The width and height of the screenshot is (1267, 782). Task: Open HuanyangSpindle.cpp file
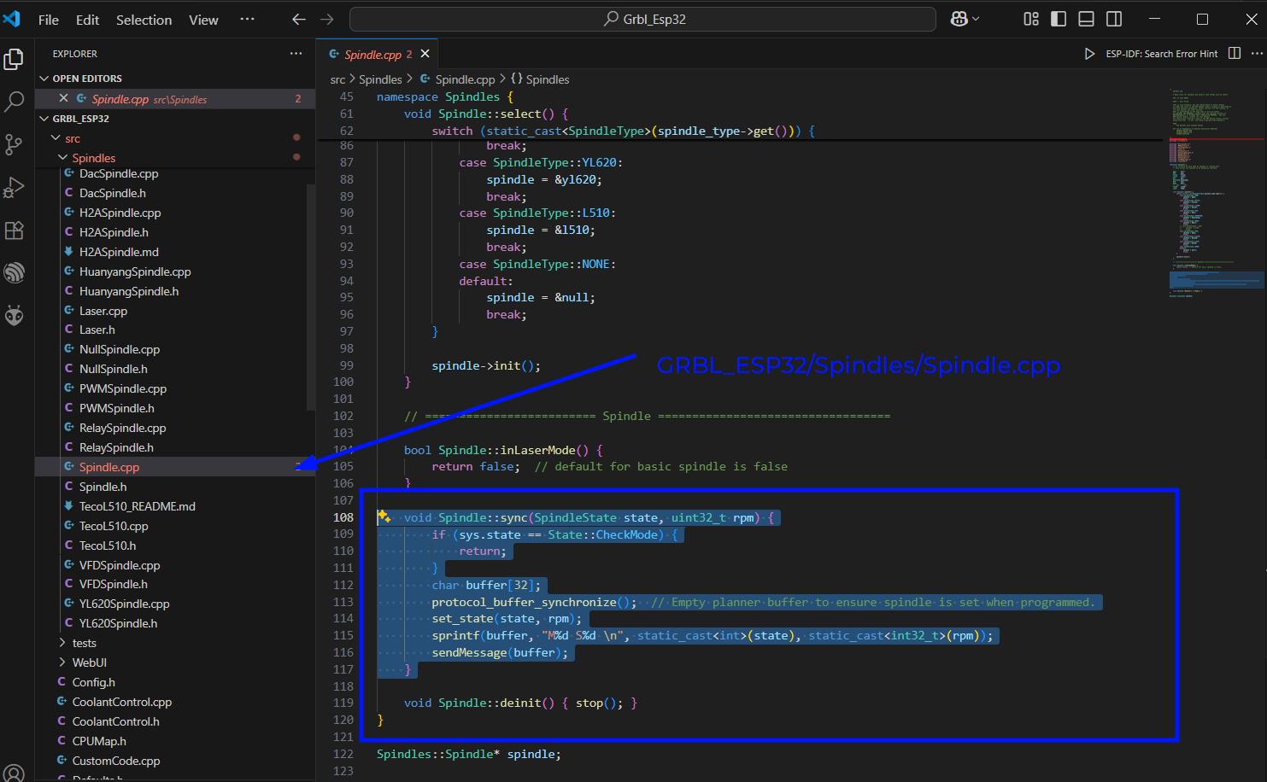point(135,271)
